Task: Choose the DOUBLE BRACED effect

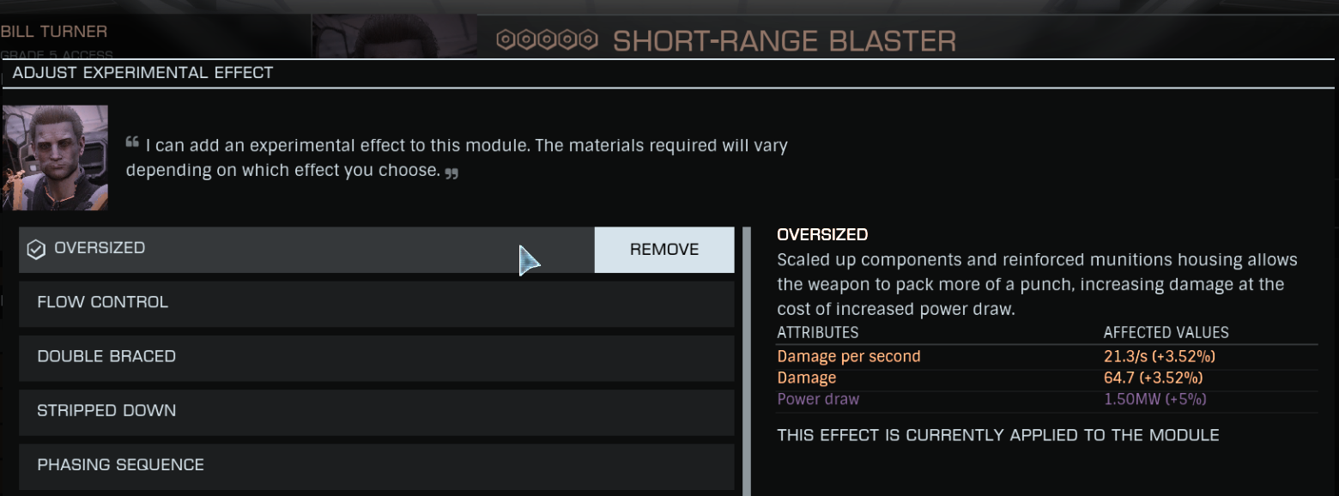Action: pos(377,358)
